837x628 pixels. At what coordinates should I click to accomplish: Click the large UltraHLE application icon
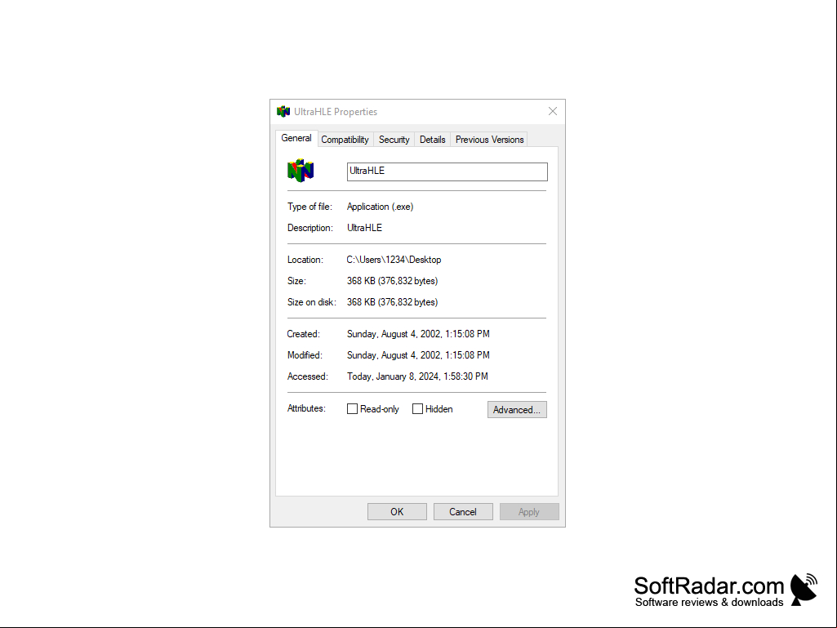coord(301,171)
